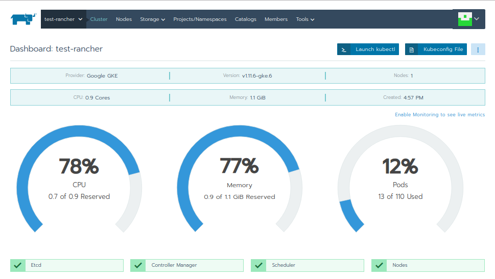Open the test-rancher cluster selector dropdown
Screen dimensions: 495x279
63,19
